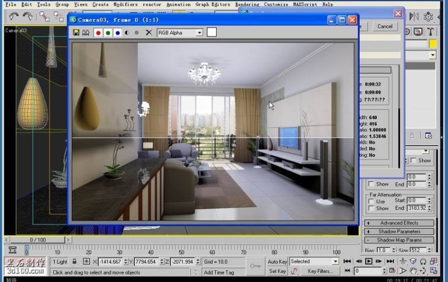The width and height of the screenshot is (448, 282).
Task: Open the Utilities hammer tab
Action: (x=431, y=31)
